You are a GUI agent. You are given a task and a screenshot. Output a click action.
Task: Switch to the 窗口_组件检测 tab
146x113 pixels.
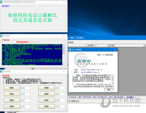coord(85,97)
